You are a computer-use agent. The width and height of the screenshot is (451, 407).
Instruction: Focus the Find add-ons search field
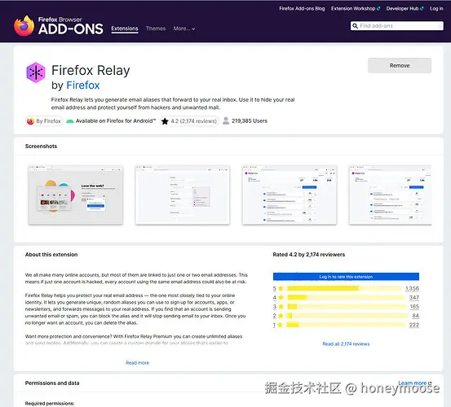pos(397,26)
